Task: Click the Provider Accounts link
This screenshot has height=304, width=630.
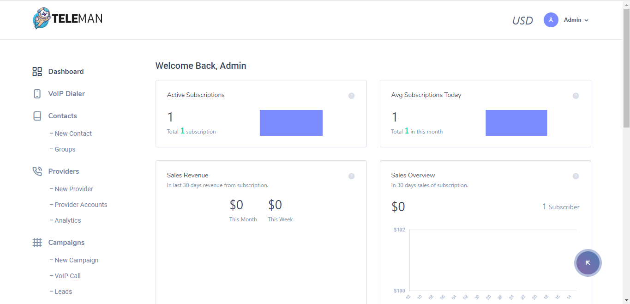Action: (x=81, y=204)
